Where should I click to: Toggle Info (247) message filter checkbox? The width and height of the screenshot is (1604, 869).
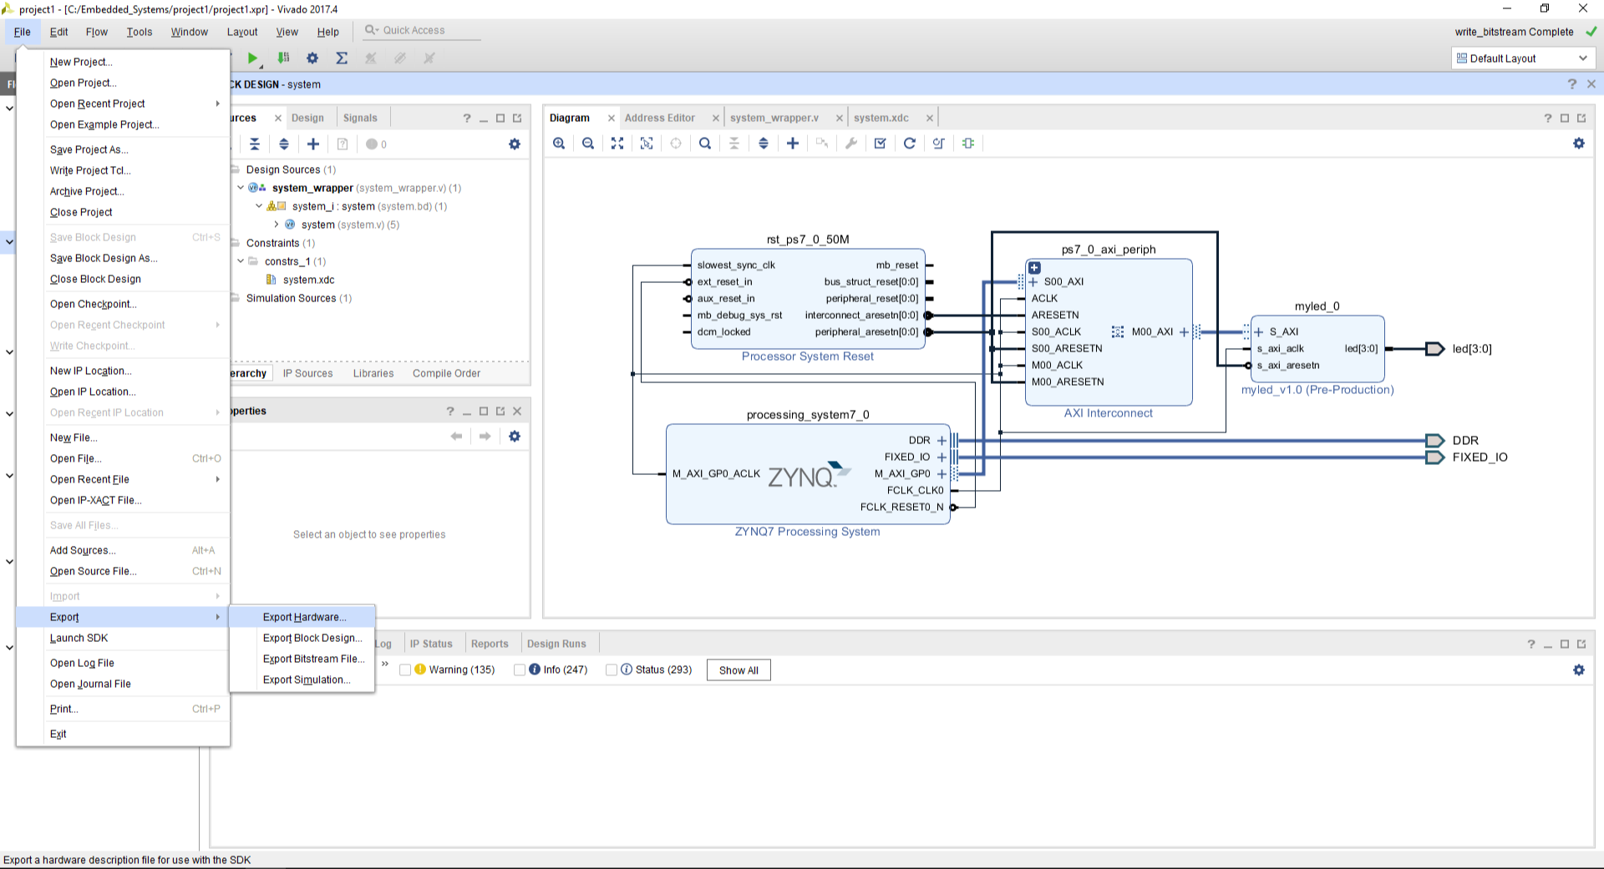(520, 669)
